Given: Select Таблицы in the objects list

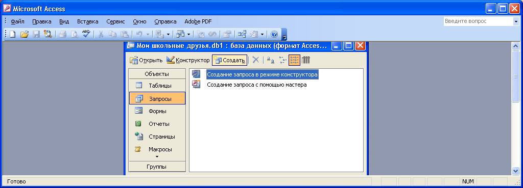Looking at the screenshot, I should [x=157, y=86].
